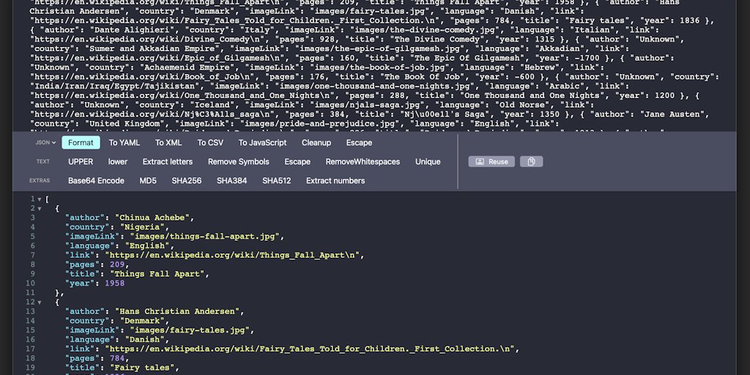Click "images/things-fall-apart.jpg" value
Viewport: 750px width, 375px height.
pos(204,237)
